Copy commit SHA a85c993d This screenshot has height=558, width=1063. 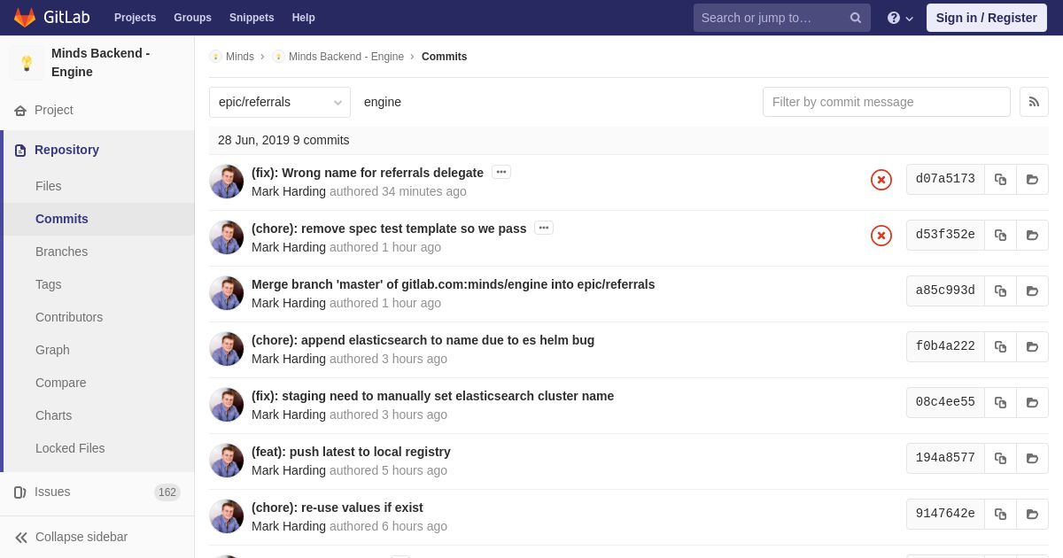pos(1000,291)
